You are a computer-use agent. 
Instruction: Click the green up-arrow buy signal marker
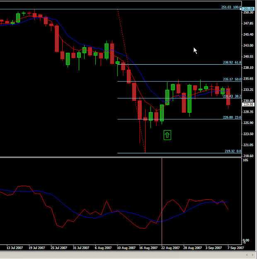click(167, 135)
